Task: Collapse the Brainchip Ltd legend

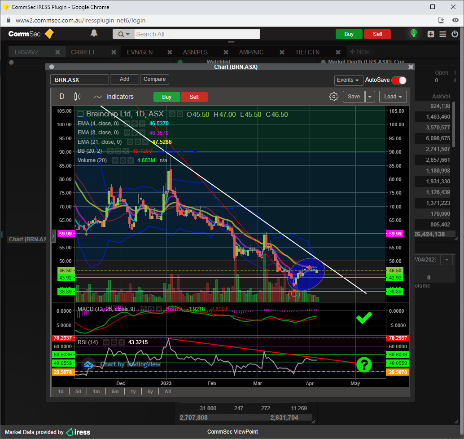Action: coord(80,114)
